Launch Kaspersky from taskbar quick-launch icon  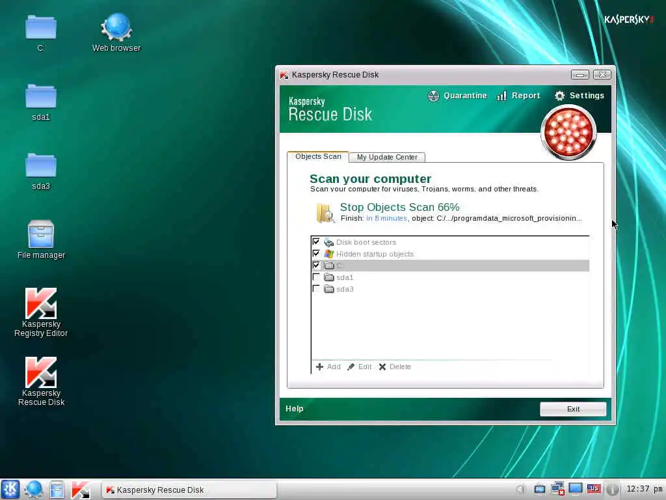[x=81, y=490]
